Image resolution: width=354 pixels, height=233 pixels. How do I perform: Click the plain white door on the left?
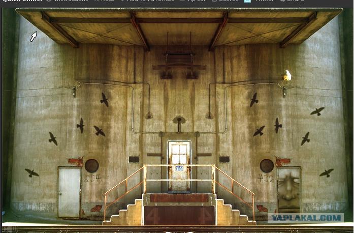pyautogui.click(x=69, y=192)
